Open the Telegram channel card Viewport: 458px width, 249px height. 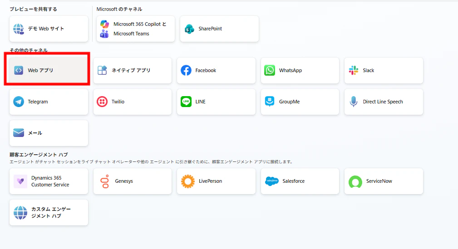49,102
